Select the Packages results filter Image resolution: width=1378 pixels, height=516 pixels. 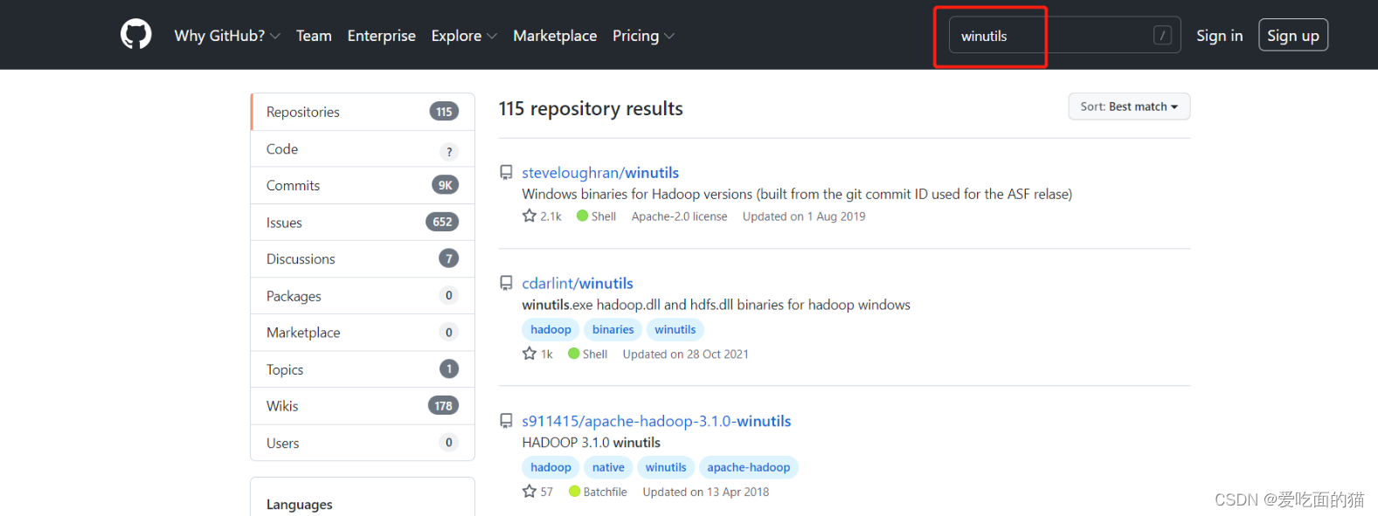click(x=363, y=296)
